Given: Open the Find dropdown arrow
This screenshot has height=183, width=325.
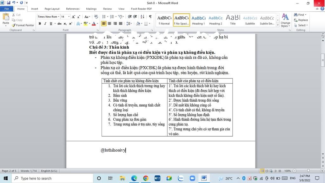Looking at the screenshot, I should (306, 15).
